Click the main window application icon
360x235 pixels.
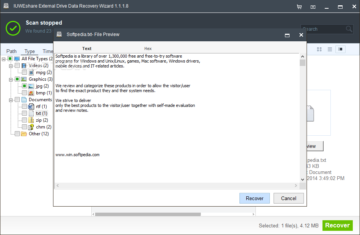[x=6, y=6]
